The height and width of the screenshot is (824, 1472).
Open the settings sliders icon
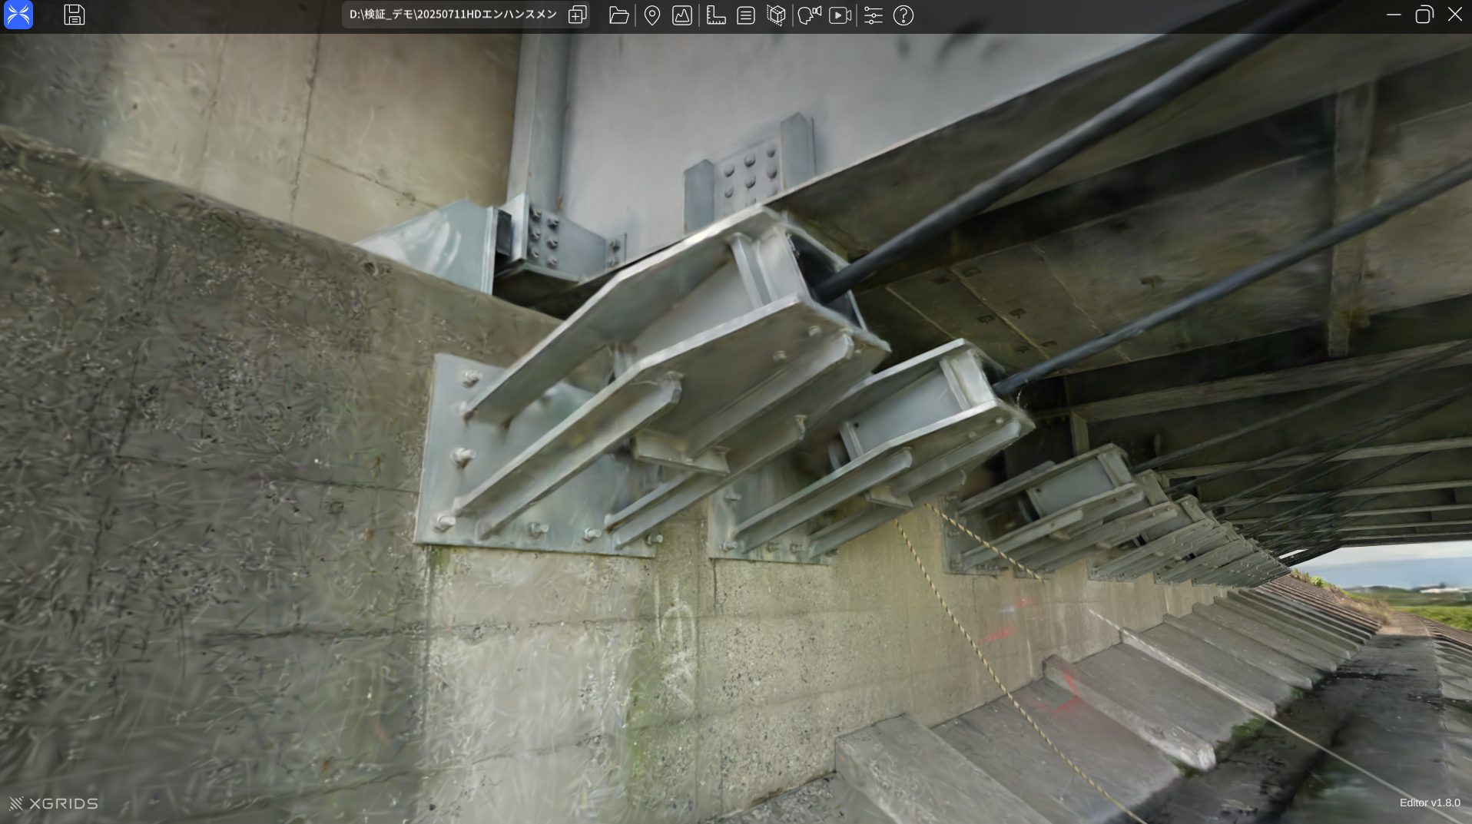873,15
